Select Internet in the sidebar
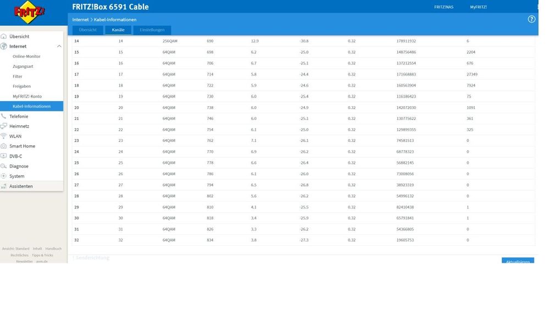This screenshot has height=309, width=549. click(18, 46)
